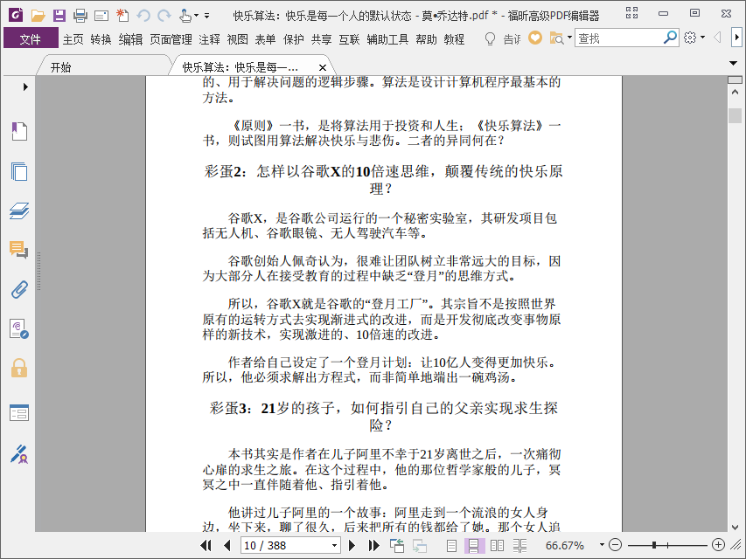Viewport: 746px width, 559px height.
Task: Open the 共享 ribbon tab
Action: pyautogui.click(x=321, y=39)
